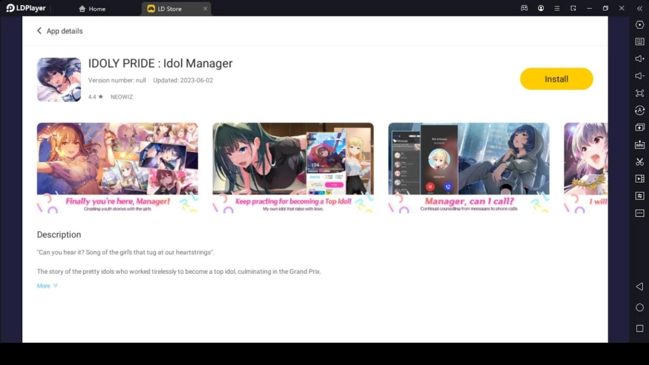Open the user account icon

(541, 8)
